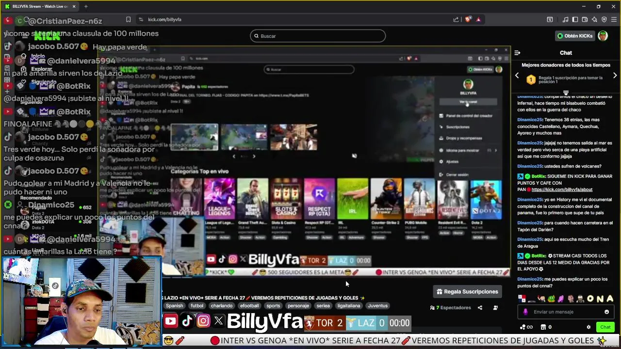Screen dimensions: 621x349
Task: Select the efootball stream tag
Action: click(249, 306)
